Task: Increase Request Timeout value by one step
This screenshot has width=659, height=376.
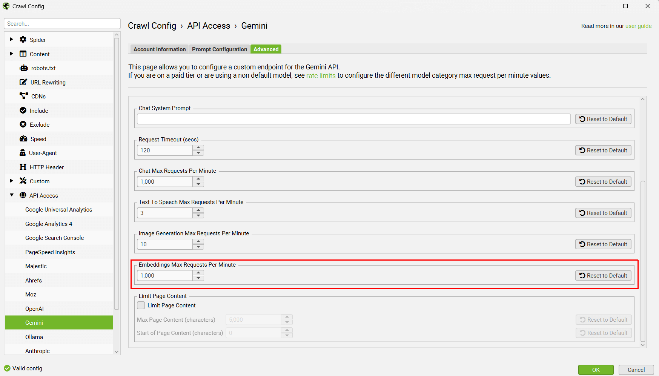Action: (x=198, y=148)
